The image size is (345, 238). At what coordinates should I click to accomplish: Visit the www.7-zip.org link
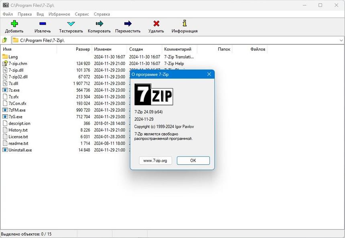[155, 160]
